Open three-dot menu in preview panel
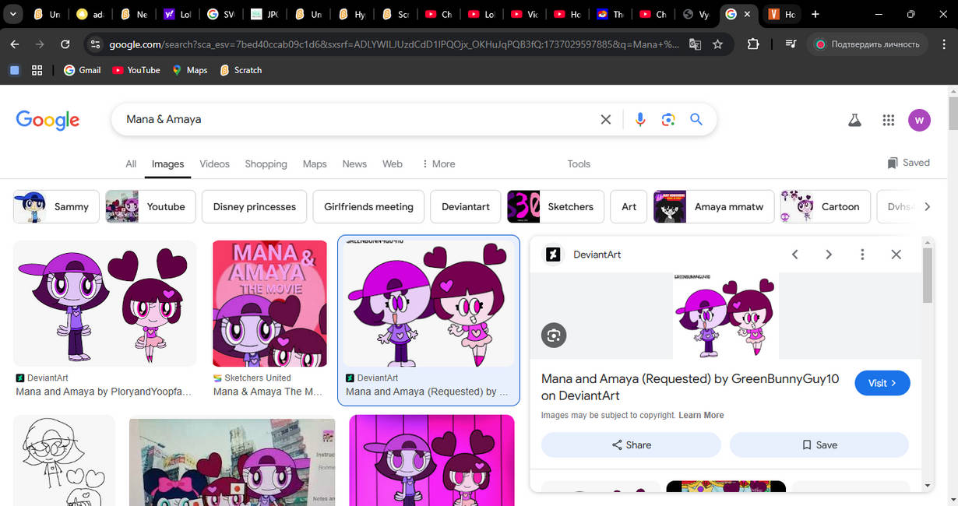 pyautogui.click(x=862, y=255)
